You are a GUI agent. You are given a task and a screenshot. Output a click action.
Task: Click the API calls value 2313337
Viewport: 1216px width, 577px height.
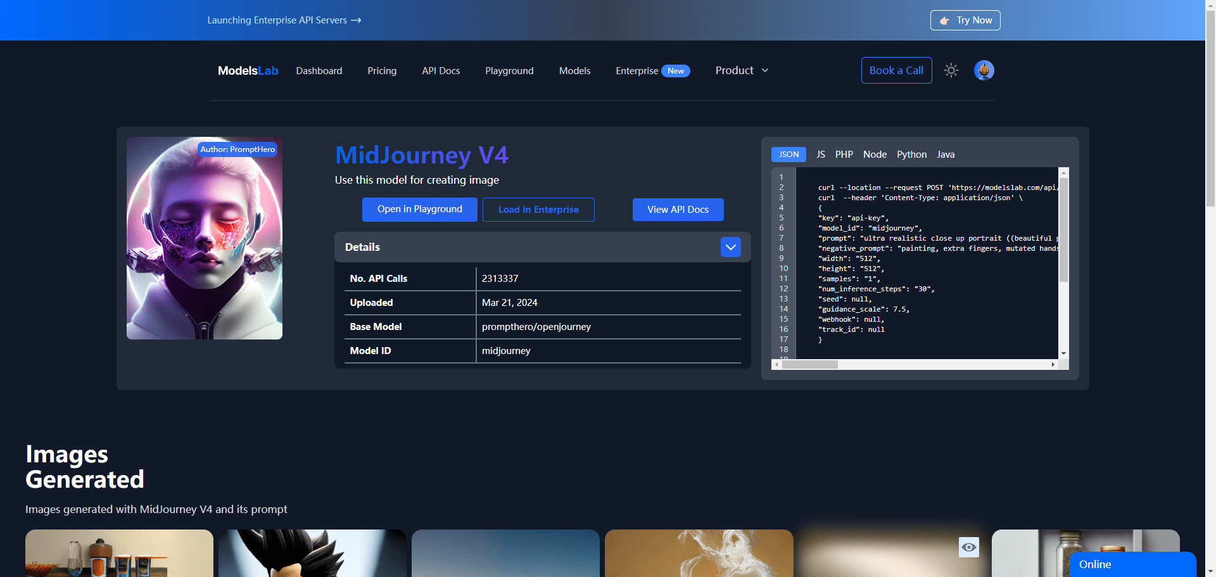pos(500,279)
